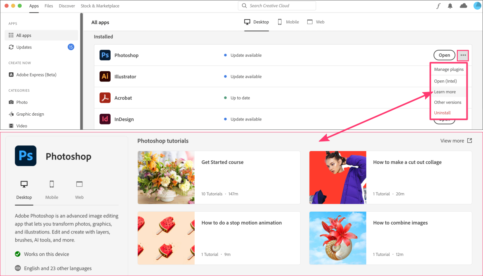The image size is (483, 276).
Task: Choose Learn more from the context menu
Action: [x=445, y=92]
